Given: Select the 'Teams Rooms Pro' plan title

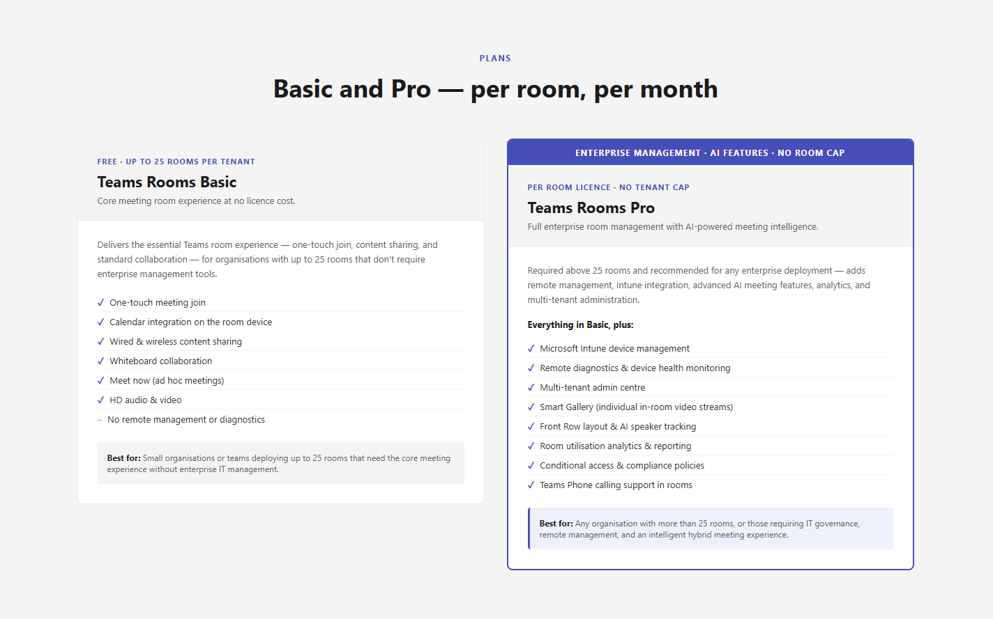Looking at the screenshot, I should tap(591, 208).
